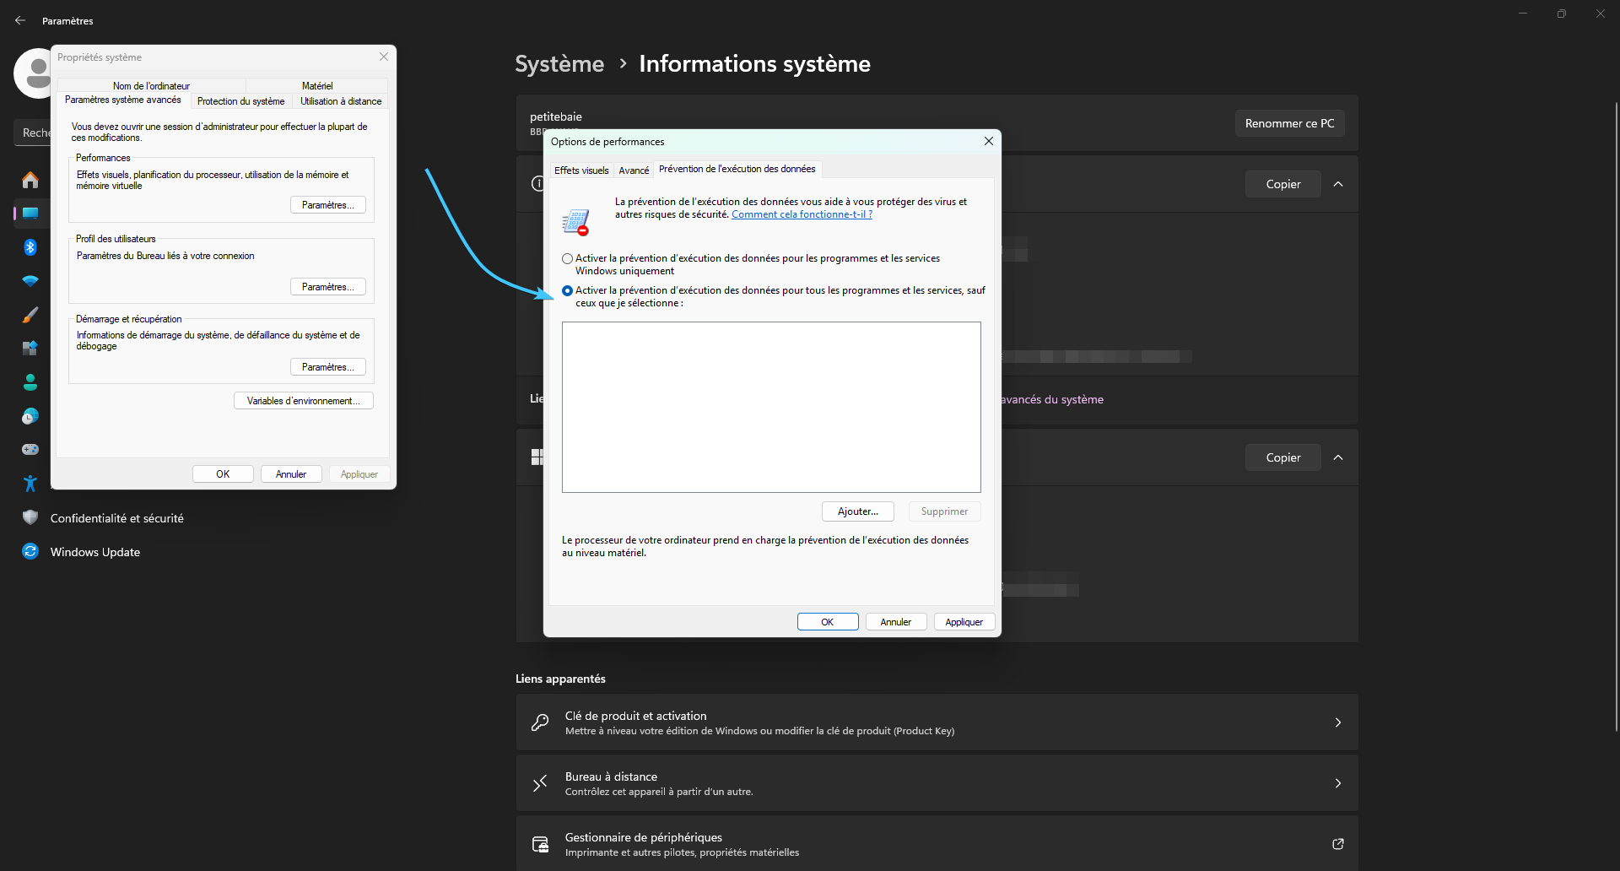The image size is (1620, 871).
Task: Click the Bureau à distance icon
Action: (540, 783)
